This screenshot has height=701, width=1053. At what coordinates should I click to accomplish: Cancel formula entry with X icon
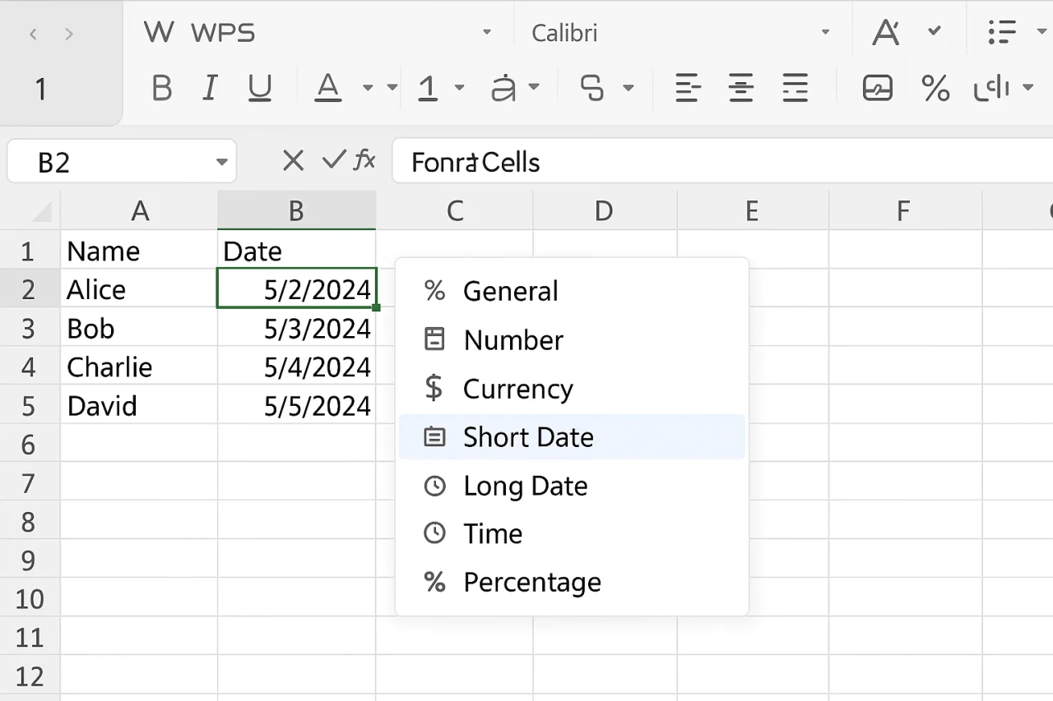293,160
